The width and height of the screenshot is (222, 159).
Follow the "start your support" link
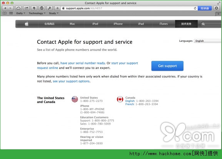pyautogui.click(x=124, y=63)
